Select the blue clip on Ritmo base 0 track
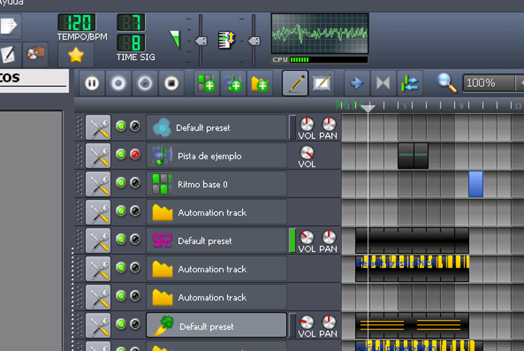Screen dimensions: 524x351 (476, 184)
